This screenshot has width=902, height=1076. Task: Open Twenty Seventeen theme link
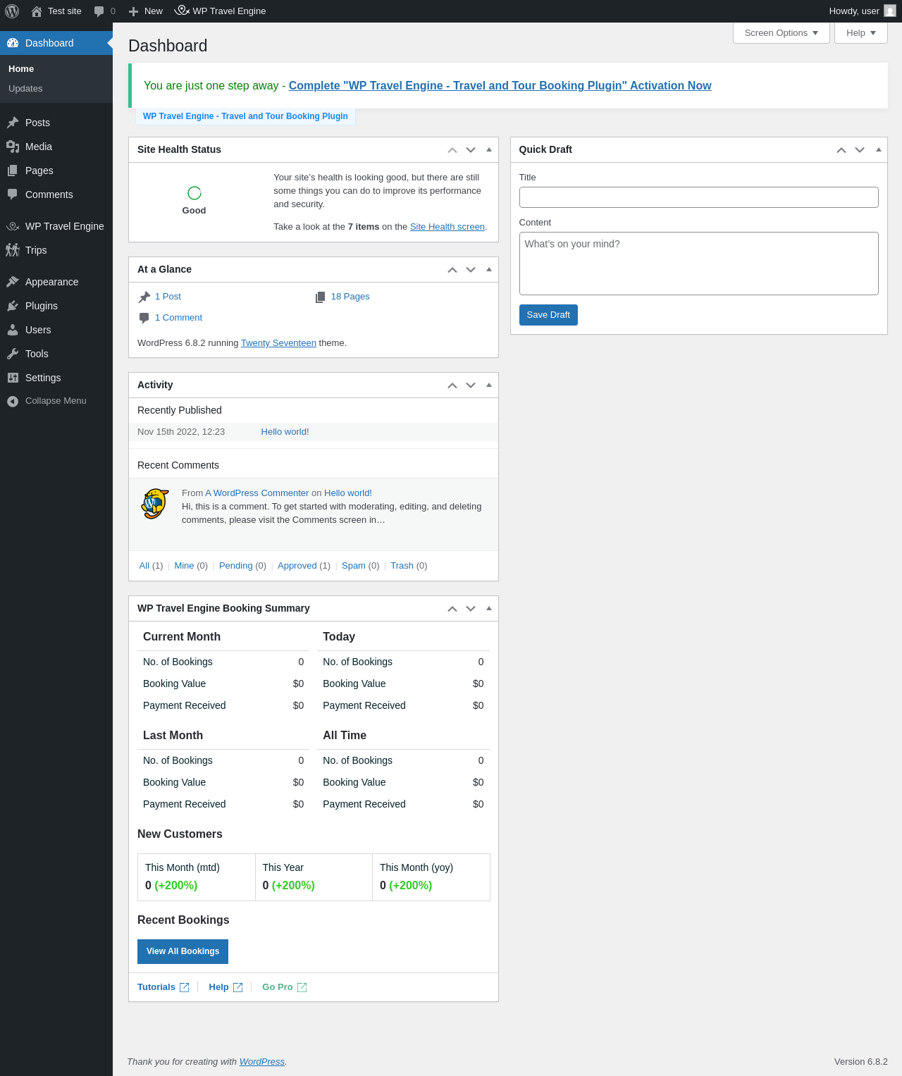tap(278, 343)
